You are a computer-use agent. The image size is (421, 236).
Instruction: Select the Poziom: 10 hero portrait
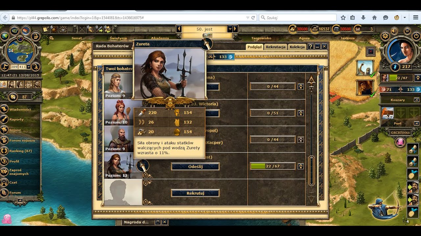coord(118,112)
